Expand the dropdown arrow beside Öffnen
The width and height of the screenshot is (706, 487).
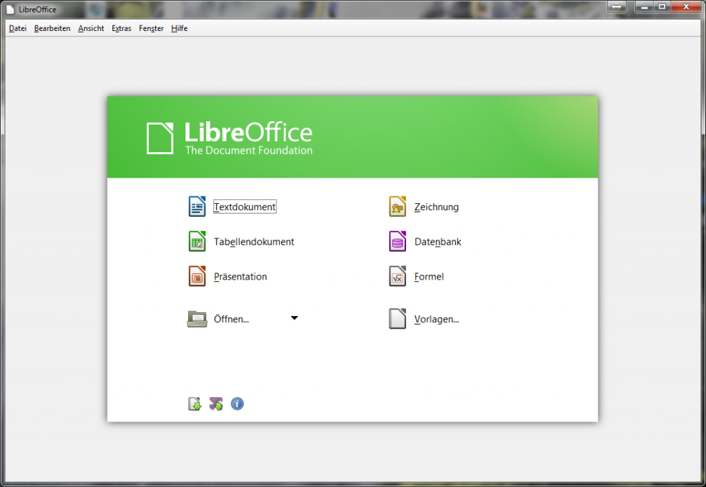(x=294, y=318)
